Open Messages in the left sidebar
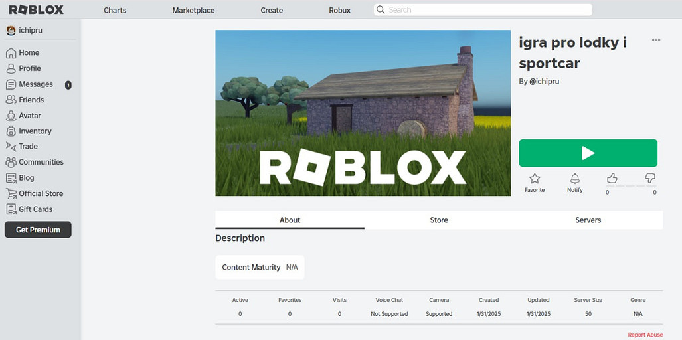 click(x=35, y=84)
